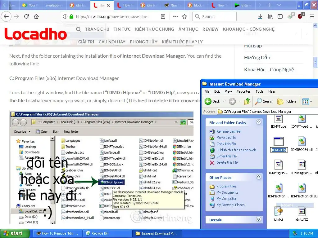This screenshot has height=238, width=318.
Task: Open Firefox hamburger menu
Action: 312,16
